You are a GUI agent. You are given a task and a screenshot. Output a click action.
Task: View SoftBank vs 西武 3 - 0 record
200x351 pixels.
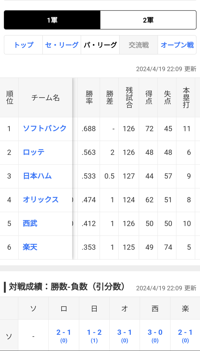(155, 336)
